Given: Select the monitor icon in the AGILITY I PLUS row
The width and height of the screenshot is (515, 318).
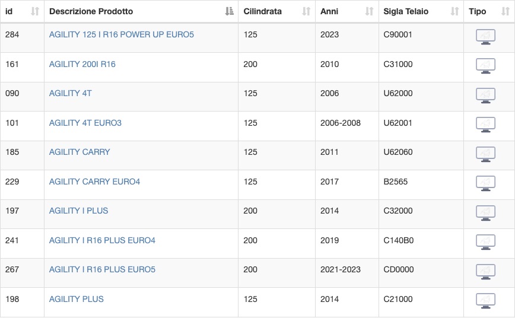Looking at the screenshot, I should [x=485, y=213].
